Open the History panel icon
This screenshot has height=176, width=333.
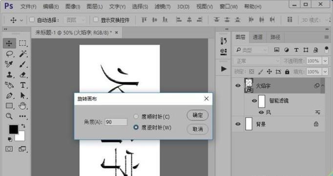coord(224,41)
